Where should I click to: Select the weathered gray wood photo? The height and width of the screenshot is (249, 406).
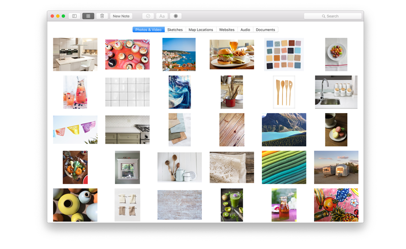click(180, 205)
